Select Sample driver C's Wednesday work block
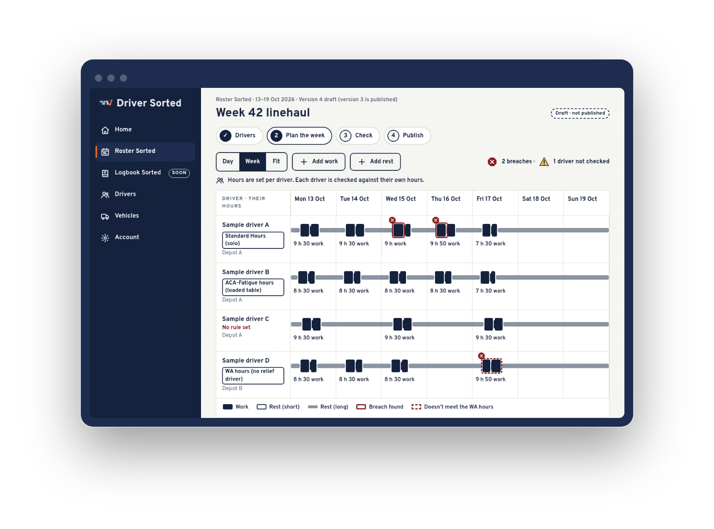The width and height of the screenshot is (714, 529). coord(402,324)
